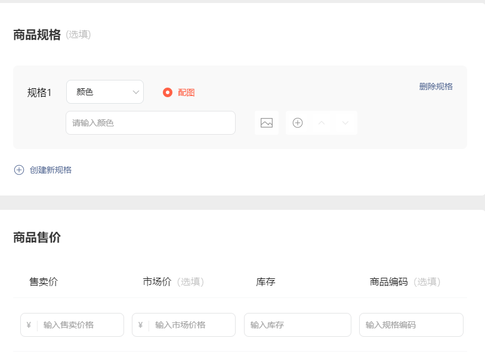
Task: Click the image upload icon for color spec
Action: [x=267, y=123]
